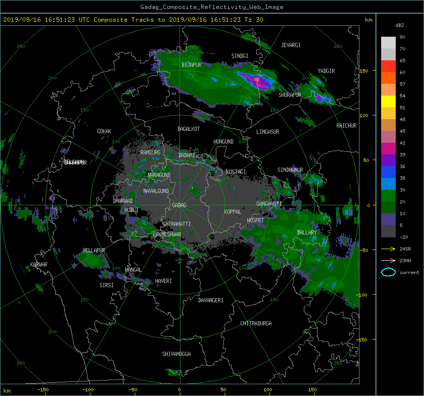Select the yellow 51 dBZ color swatch
424x396 pixels.
[x=388, y=101]
